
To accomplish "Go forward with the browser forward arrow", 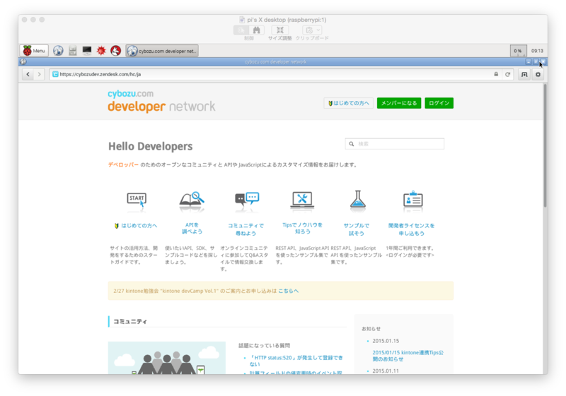I will [x=39, y=74].
